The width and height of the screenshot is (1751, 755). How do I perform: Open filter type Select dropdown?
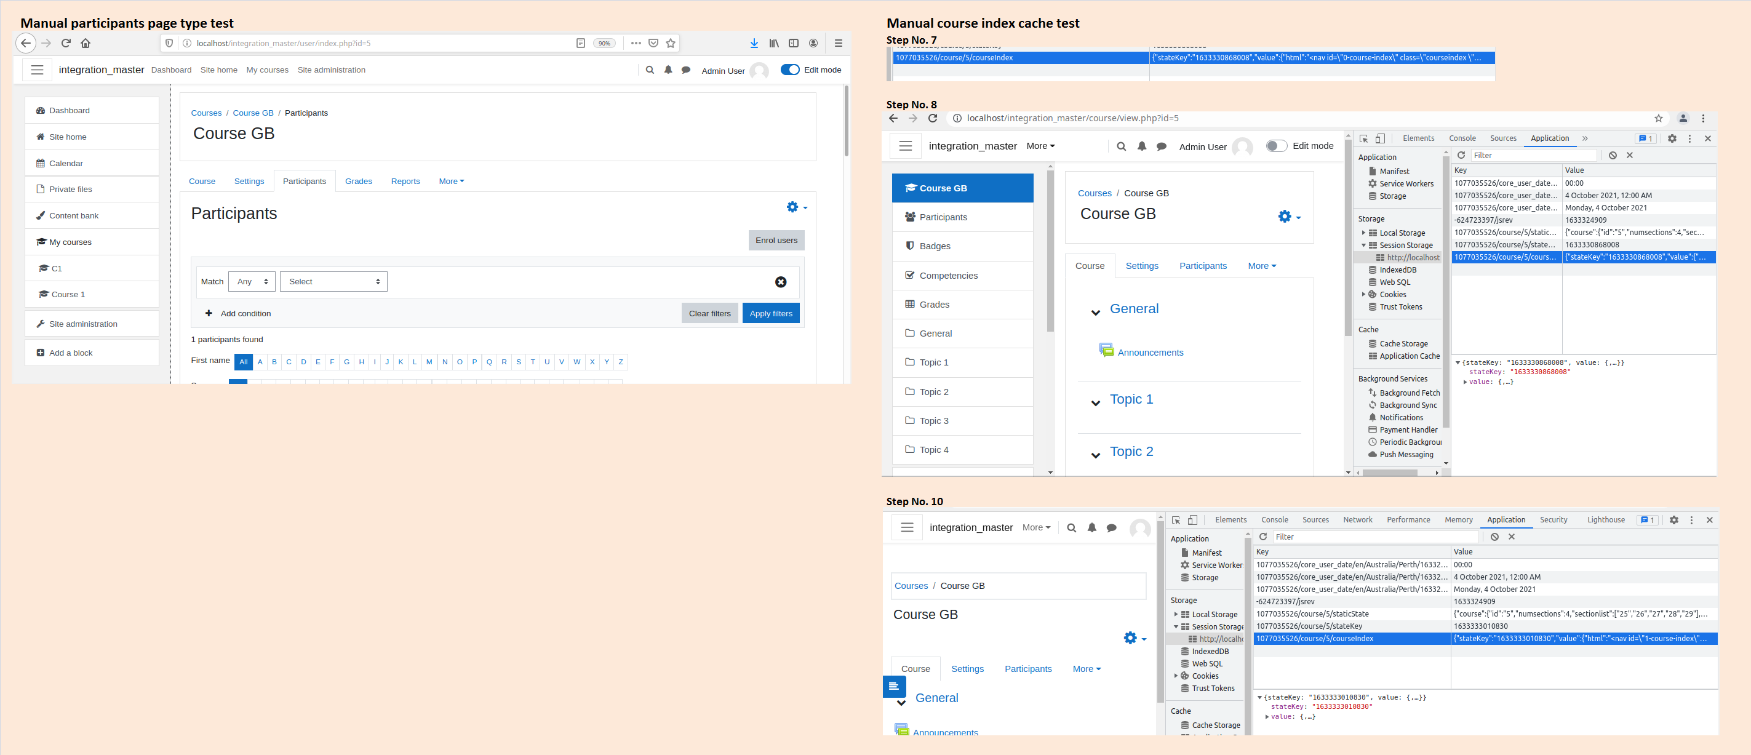tap(333, 282)
